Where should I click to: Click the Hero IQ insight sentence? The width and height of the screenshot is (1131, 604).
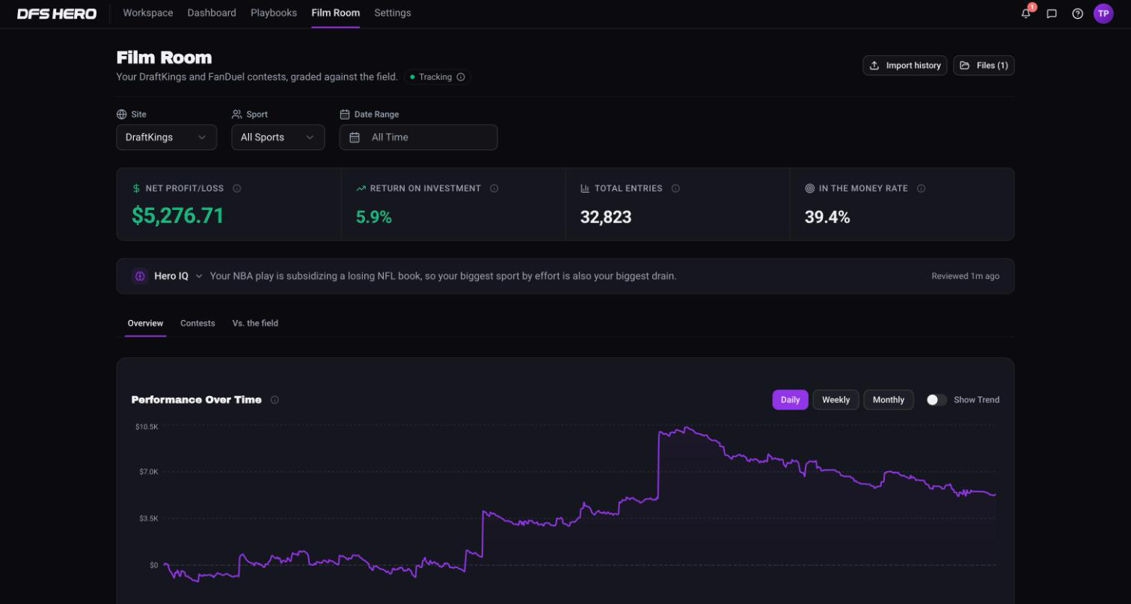pyautogui.click(x=443, y=277)
